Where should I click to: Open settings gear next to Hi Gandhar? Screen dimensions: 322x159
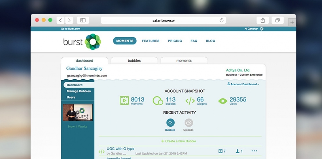(262, 29)
